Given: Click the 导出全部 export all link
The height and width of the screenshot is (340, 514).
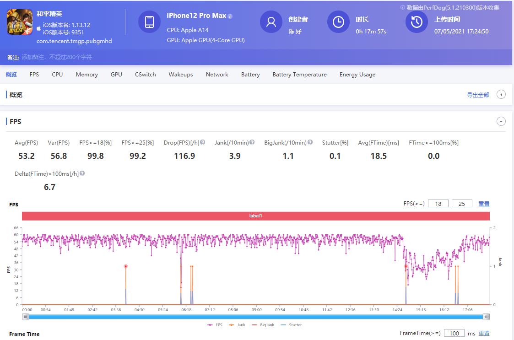Looking at the screenshot, I should pos(478,95).
